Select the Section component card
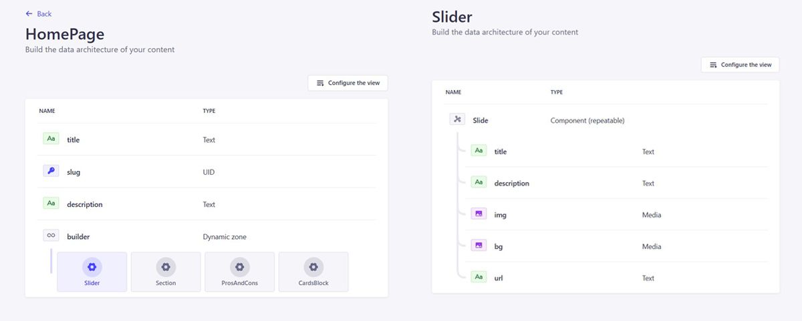Screen dimensions: 802x321 point(166,272)
